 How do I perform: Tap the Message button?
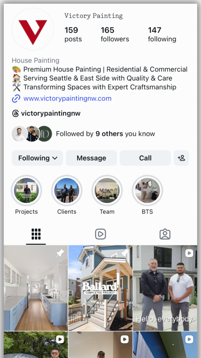pos(91,158)
